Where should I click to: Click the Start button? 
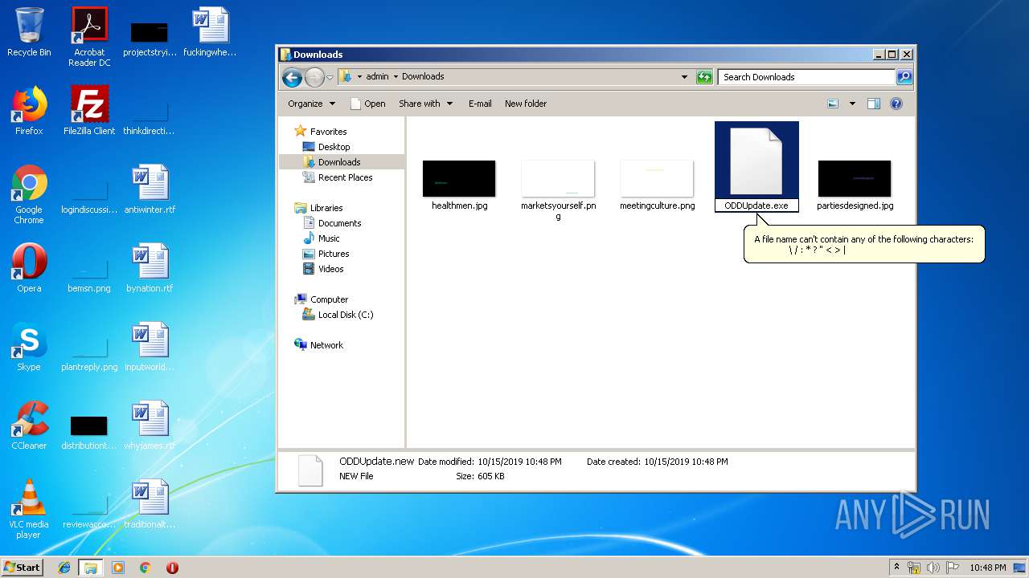point(22,568)
